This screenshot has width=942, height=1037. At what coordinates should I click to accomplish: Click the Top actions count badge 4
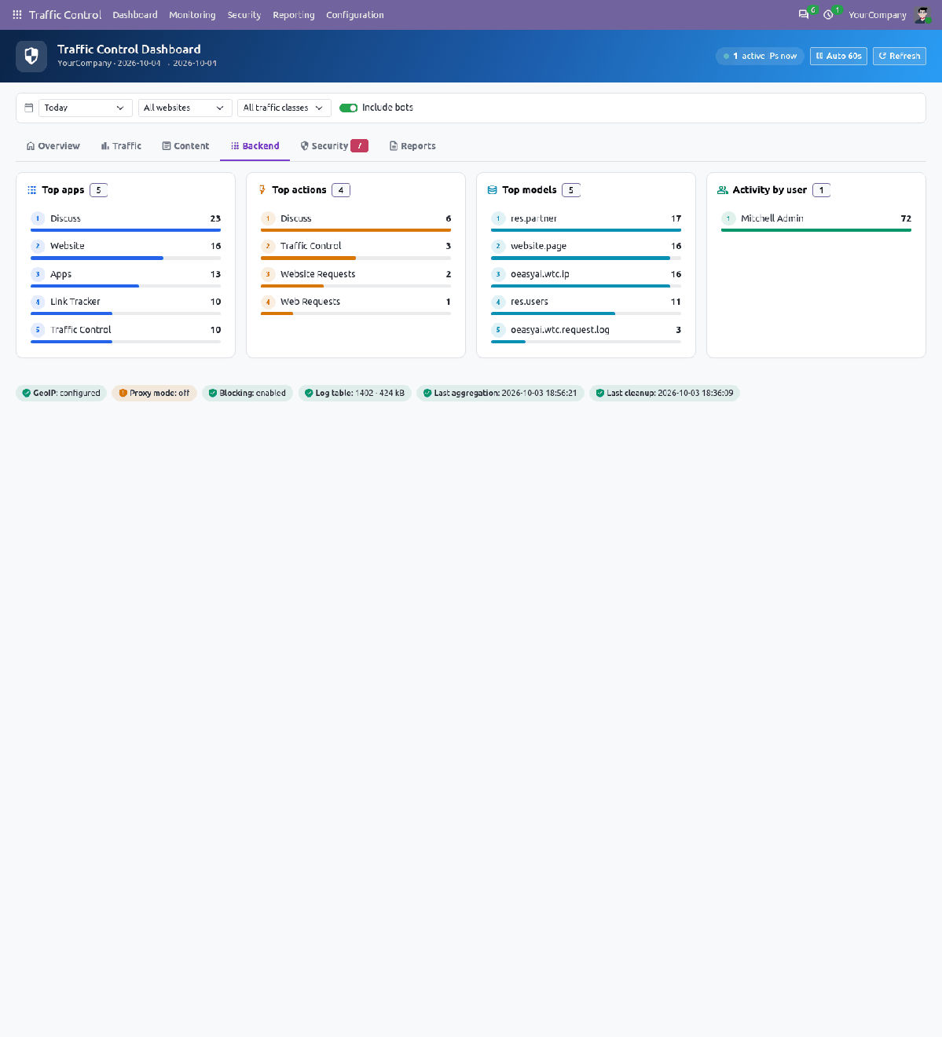pyautogui.click(x=341, y=190)
